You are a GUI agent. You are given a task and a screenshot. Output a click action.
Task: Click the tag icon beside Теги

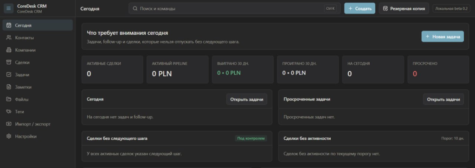pyautogui.click(x=9, y=112)
